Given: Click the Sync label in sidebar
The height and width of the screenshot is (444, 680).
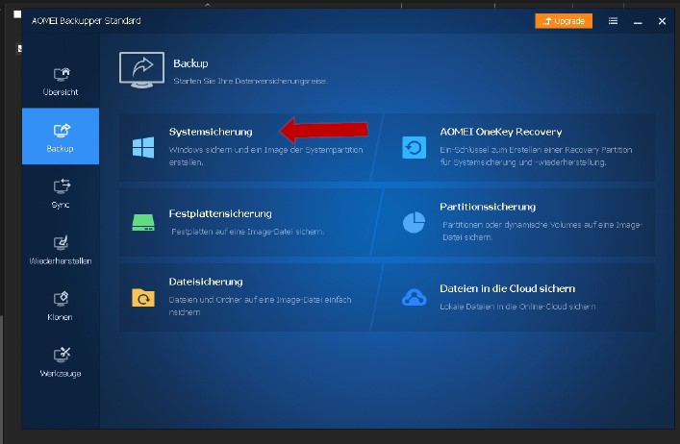Looking at the screenshot, I should [x=61, y=205].
